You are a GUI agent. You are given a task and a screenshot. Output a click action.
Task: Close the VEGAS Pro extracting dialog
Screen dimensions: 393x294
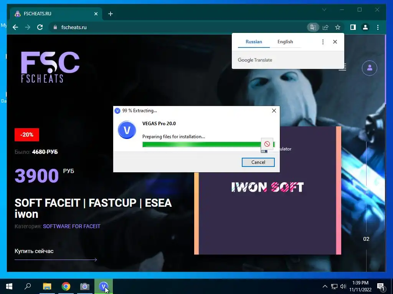[274, 111]
